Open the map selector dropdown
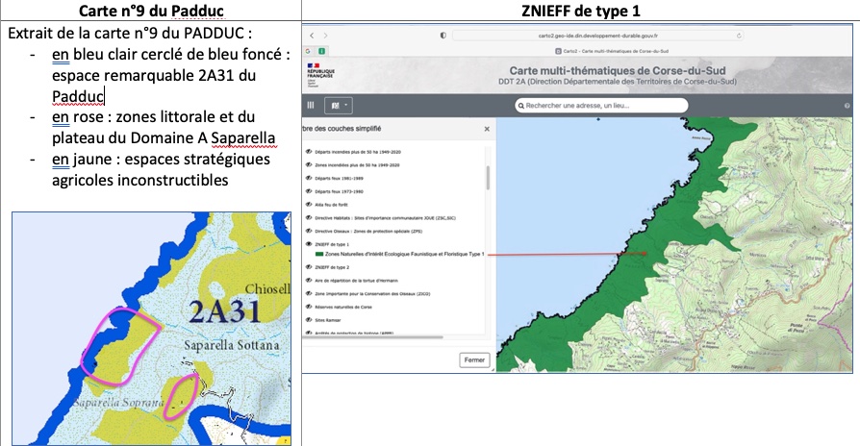Viewport: 860px width, 446px height. (339, 106)
